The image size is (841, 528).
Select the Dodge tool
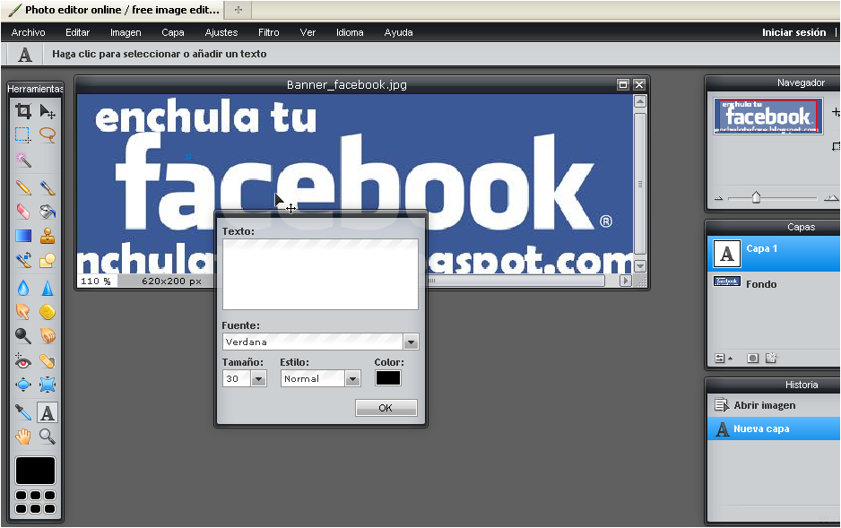(x=23, y=335)
